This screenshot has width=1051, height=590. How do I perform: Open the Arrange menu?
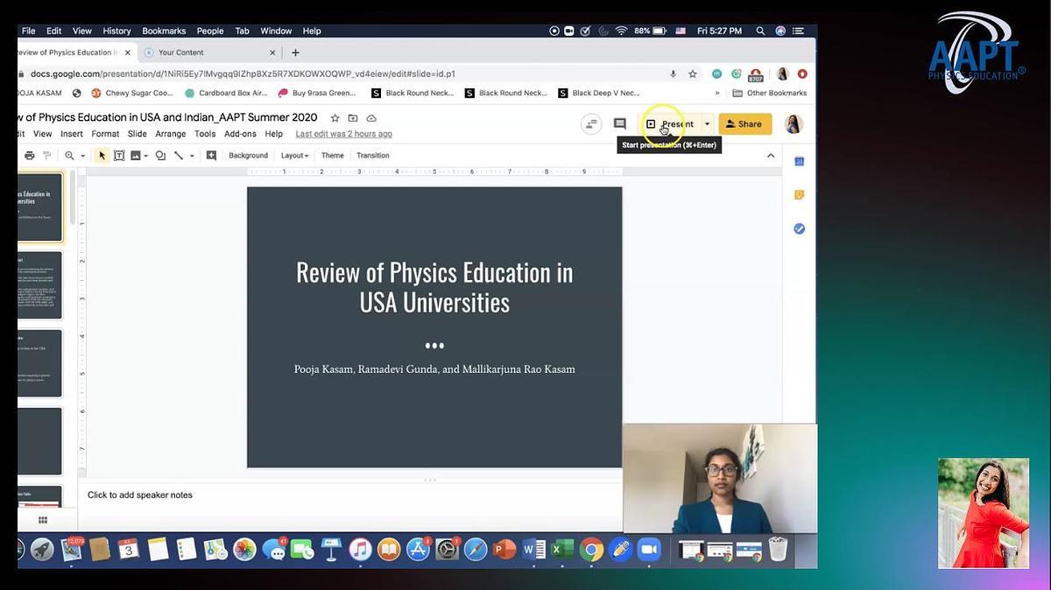[170, 134]
